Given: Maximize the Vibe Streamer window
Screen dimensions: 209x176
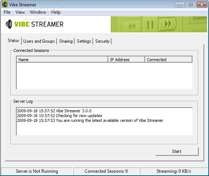Looking at the screenshot, I should 191,5.
